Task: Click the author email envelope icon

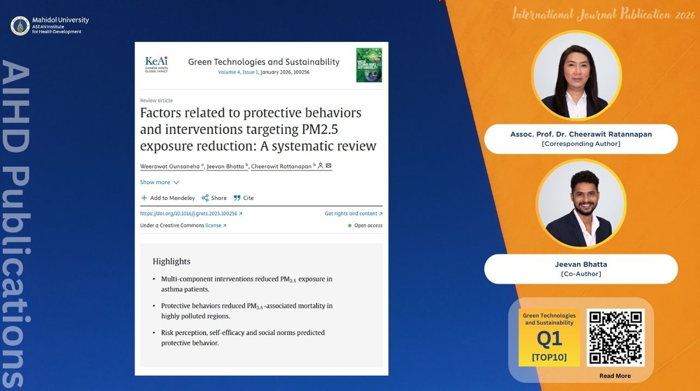Action: point(328,166)
